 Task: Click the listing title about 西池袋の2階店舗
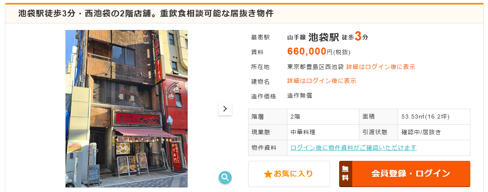click(146, 14)
